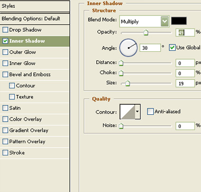
Task: Click the Angle value field showing 30
Action: [x=150, y=48]
